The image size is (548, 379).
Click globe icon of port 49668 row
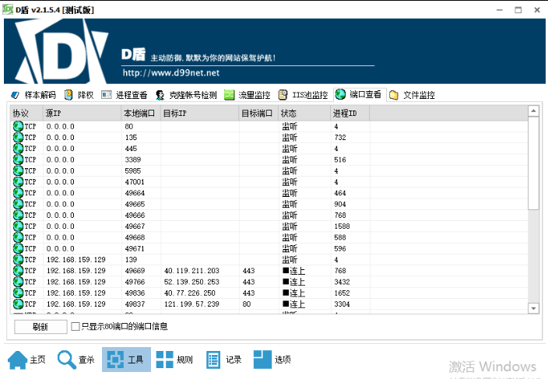pos(18,237)
